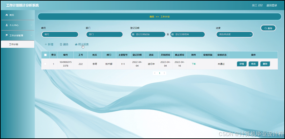This screenshot has width=285, height=139.
Task: Focus the 编号 search input
Action: pos(60,34)
